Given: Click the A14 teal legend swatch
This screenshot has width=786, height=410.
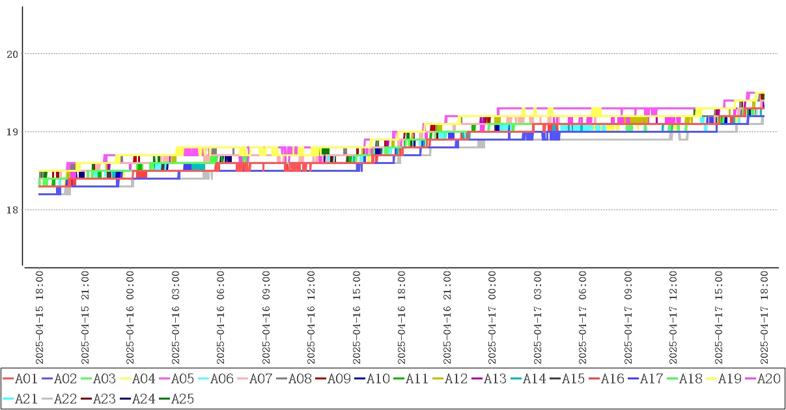Looking at the screenshot, I should click(x=516, y=379).
